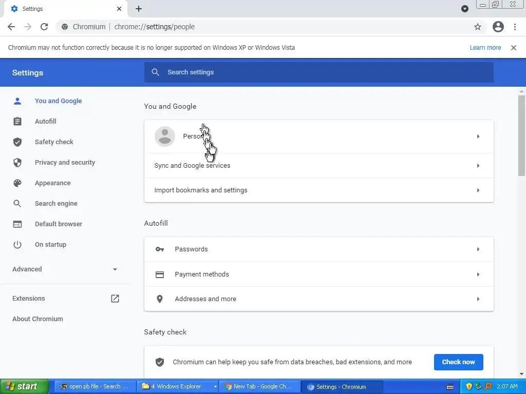Image resolution: width=526 pixels, height=394 pixels.
Task: Click the yellow security shield tray icon
Action: click(469, 387)
